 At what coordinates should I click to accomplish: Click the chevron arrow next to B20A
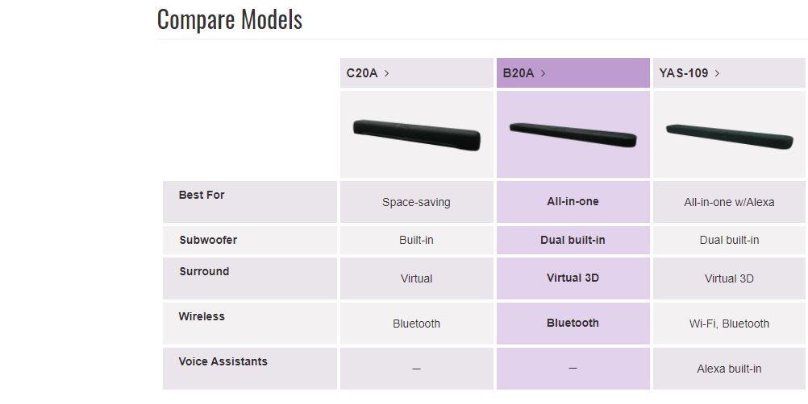543,73
